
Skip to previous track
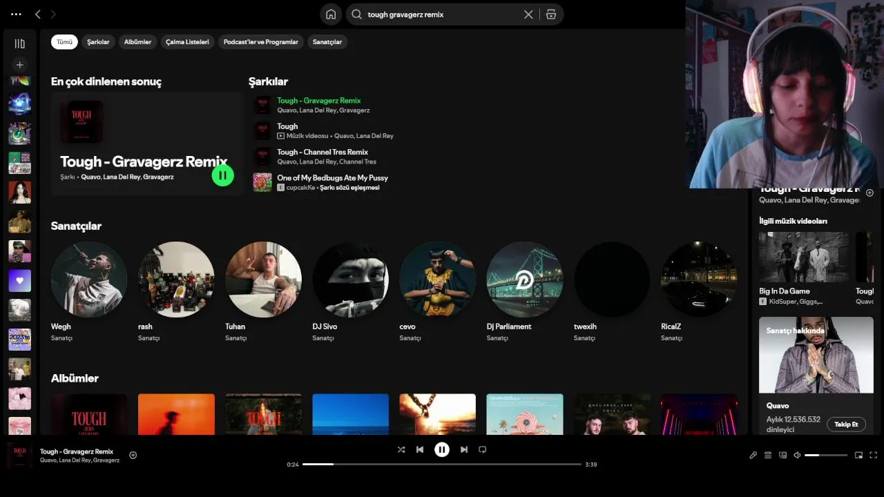(x=420, y=449)
